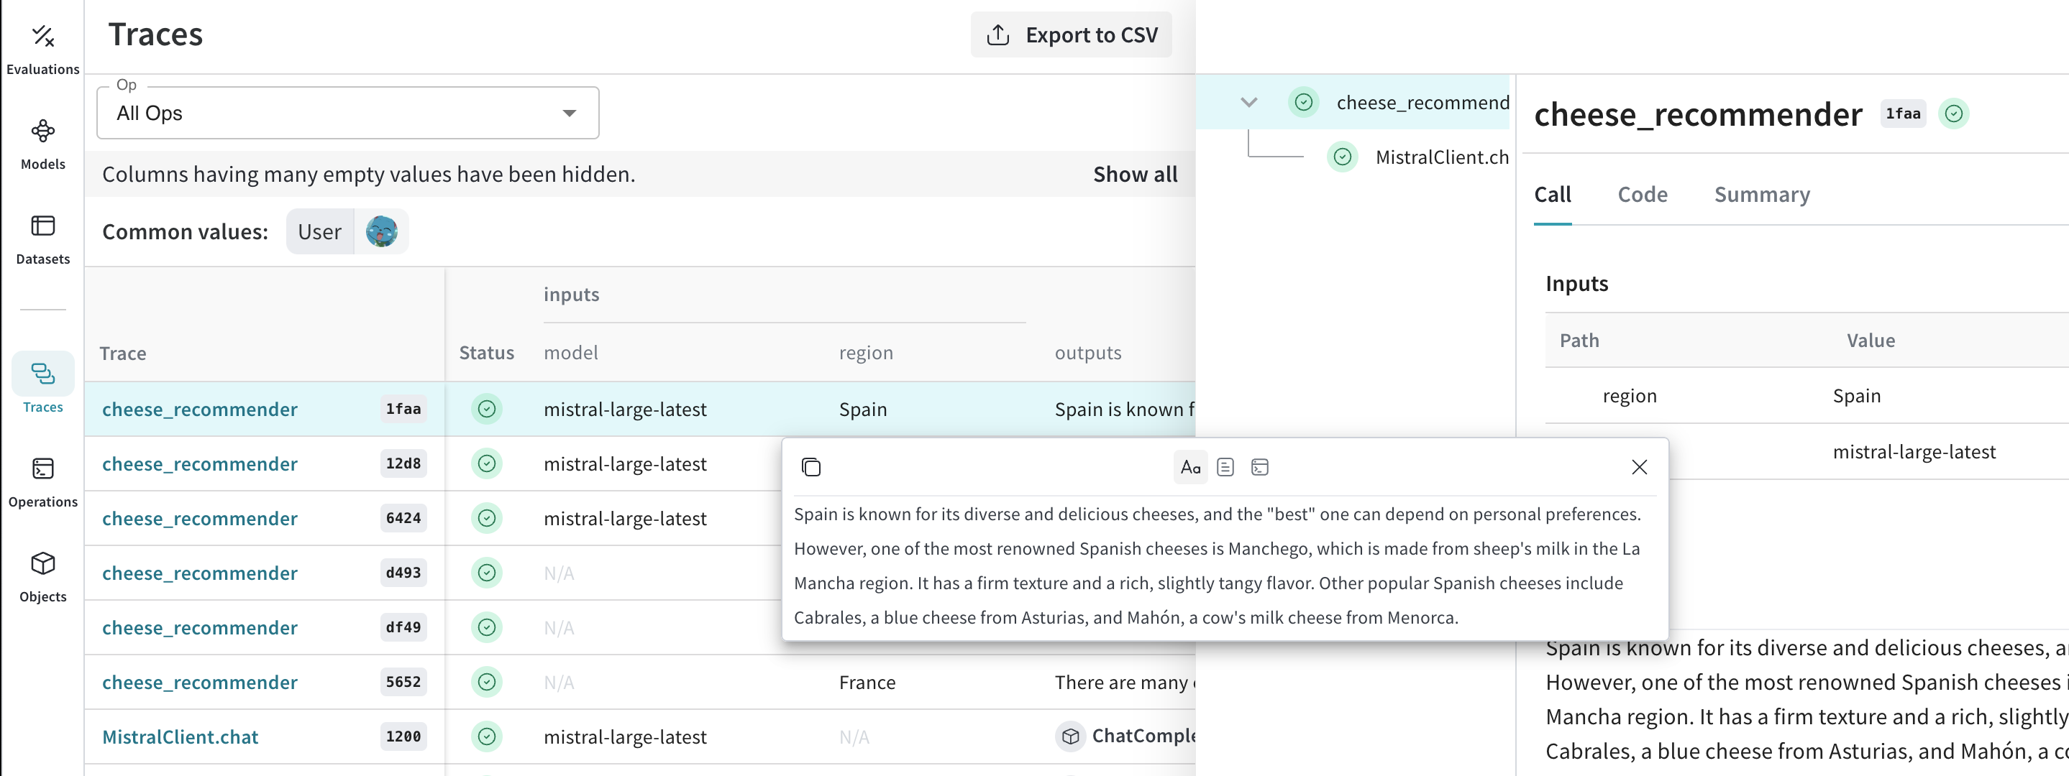The image size is (2069, 776).
Task: Click the user avatar in Common values
Action: coord(382,232)
